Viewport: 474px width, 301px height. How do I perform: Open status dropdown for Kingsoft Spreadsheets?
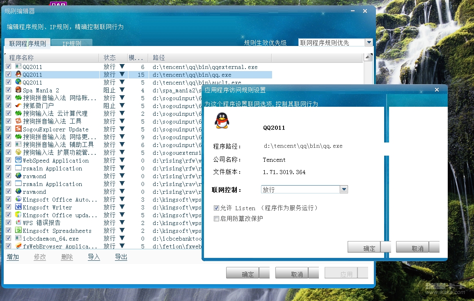tap(122, 230)
